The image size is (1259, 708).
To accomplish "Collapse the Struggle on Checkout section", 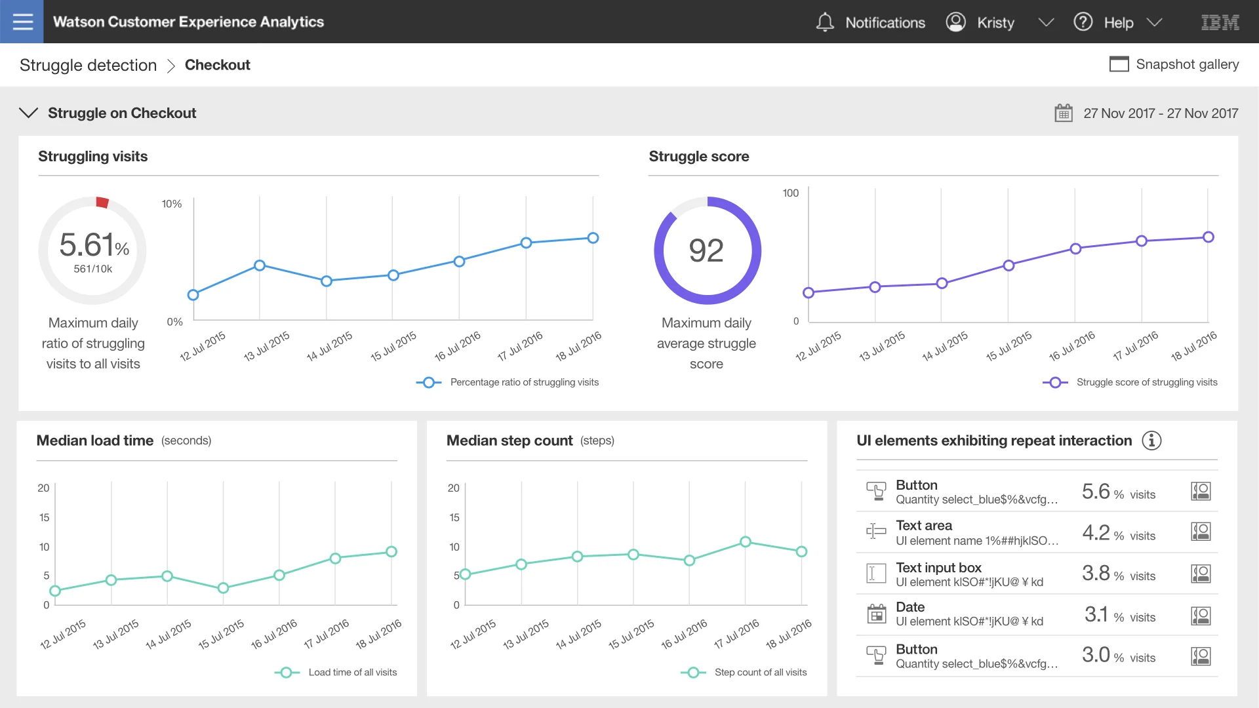I will coord(28,113).
